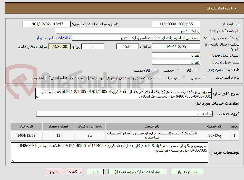Select the 'کالا' radio button

point(197,69)
